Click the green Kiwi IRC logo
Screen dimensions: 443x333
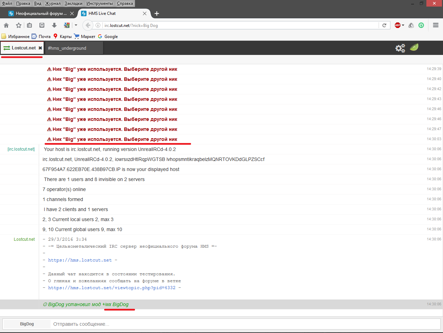(414, 47)
